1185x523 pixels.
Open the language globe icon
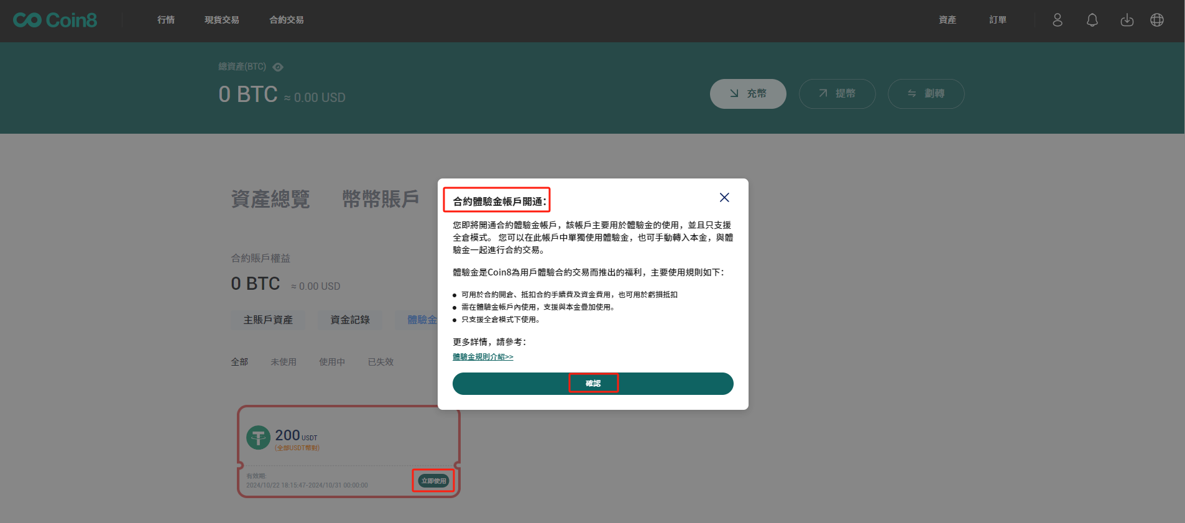click(x=1156, y=20)
